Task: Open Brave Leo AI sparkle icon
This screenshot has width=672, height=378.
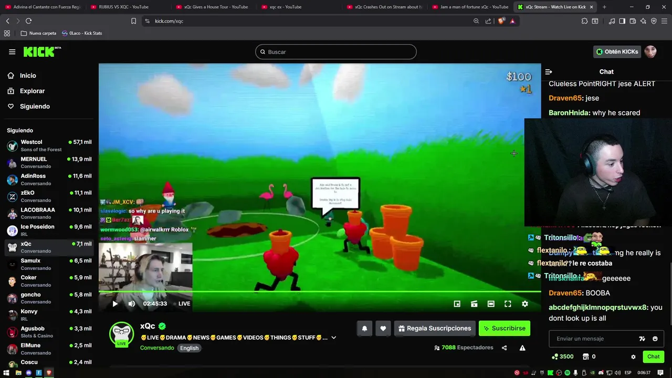Action: [x=643, y=21]
